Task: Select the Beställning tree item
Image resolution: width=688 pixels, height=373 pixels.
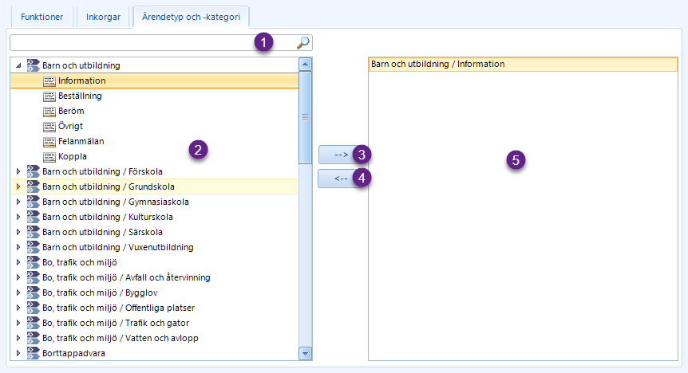Action: pos(80,96)
